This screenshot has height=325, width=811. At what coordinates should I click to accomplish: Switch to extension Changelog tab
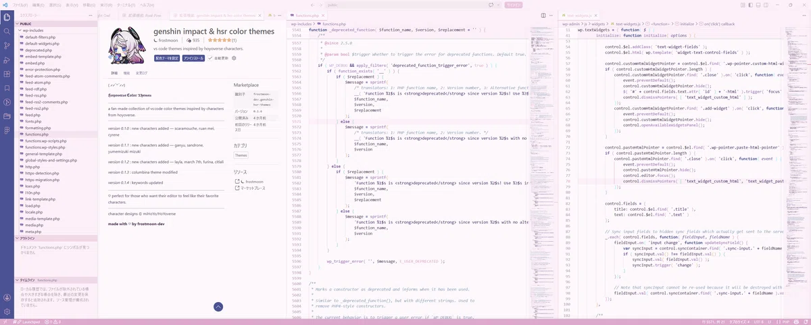pos(141,72)
